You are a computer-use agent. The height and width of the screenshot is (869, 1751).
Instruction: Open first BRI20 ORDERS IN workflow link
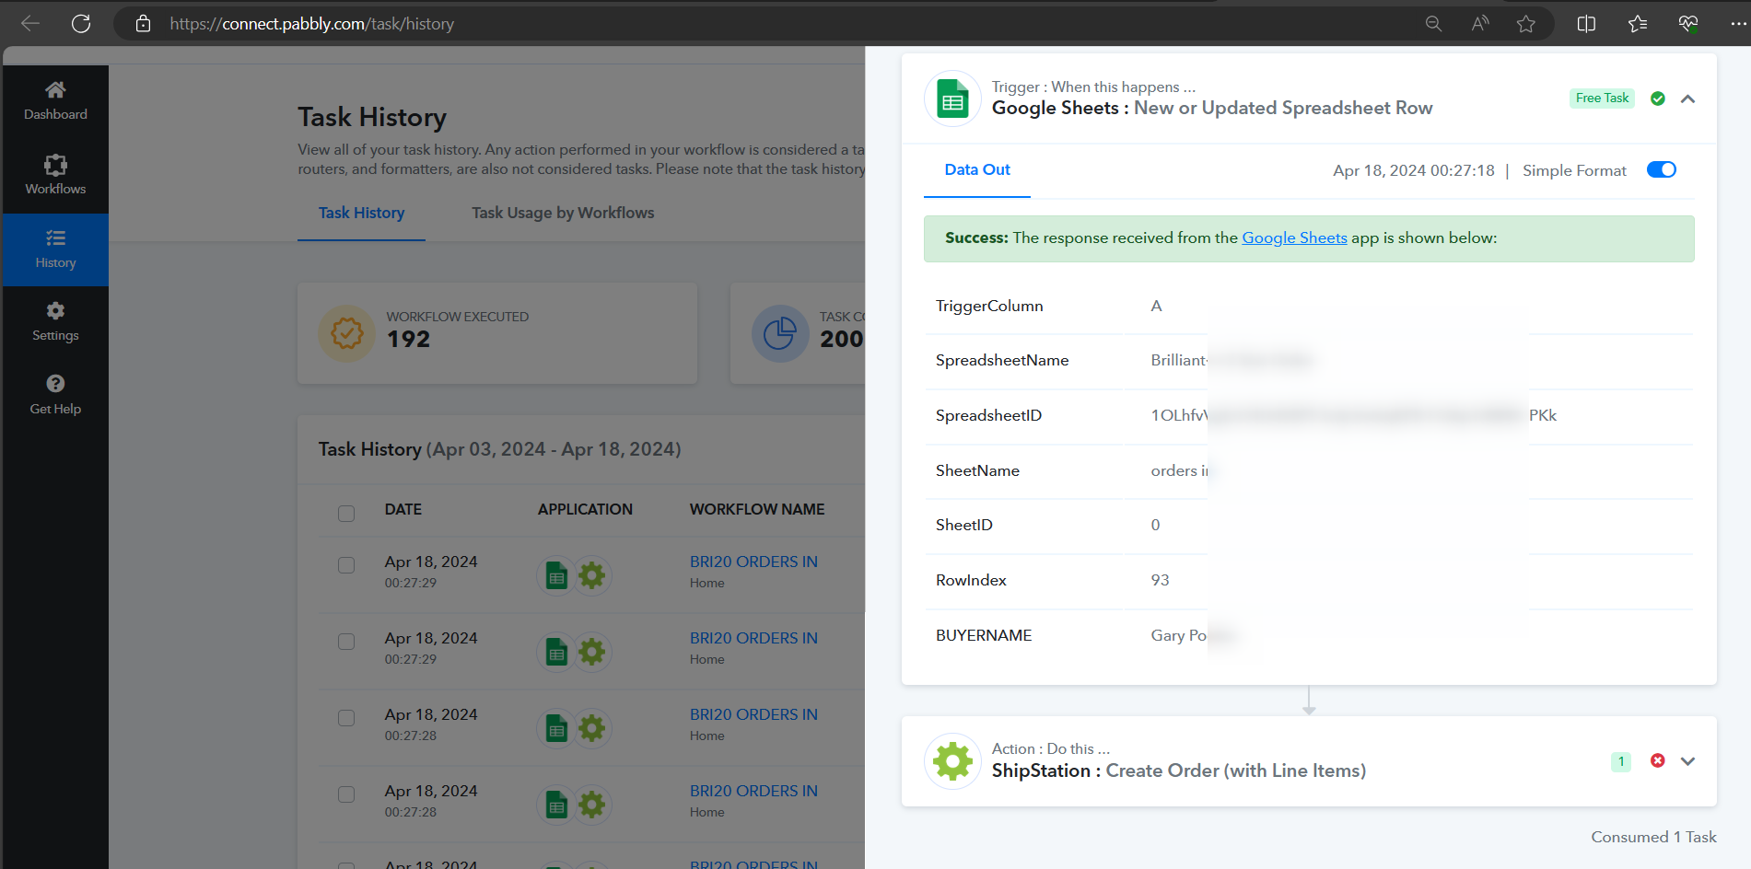click(753, 562)
